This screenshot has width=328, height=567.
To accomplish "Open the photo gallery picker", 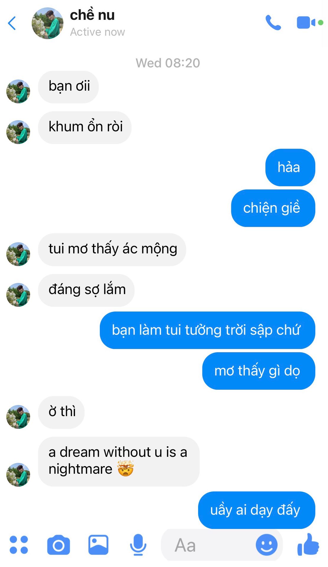I will pyautogui.click(x=98, y=545).
